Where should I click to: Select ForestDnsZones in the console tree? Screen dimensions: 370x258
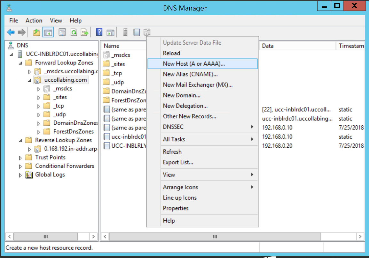pyautogui.click(x=73, y=132)
